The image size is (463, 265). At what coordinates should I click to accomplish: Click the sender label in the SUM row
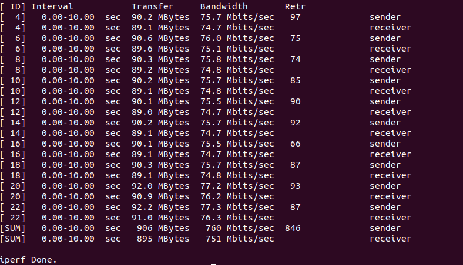[x=385, y=228]
